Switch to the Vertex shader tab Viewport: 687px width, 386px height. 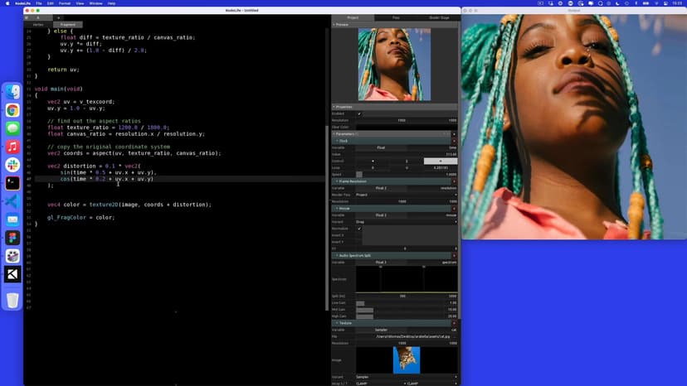pos(37,25)
